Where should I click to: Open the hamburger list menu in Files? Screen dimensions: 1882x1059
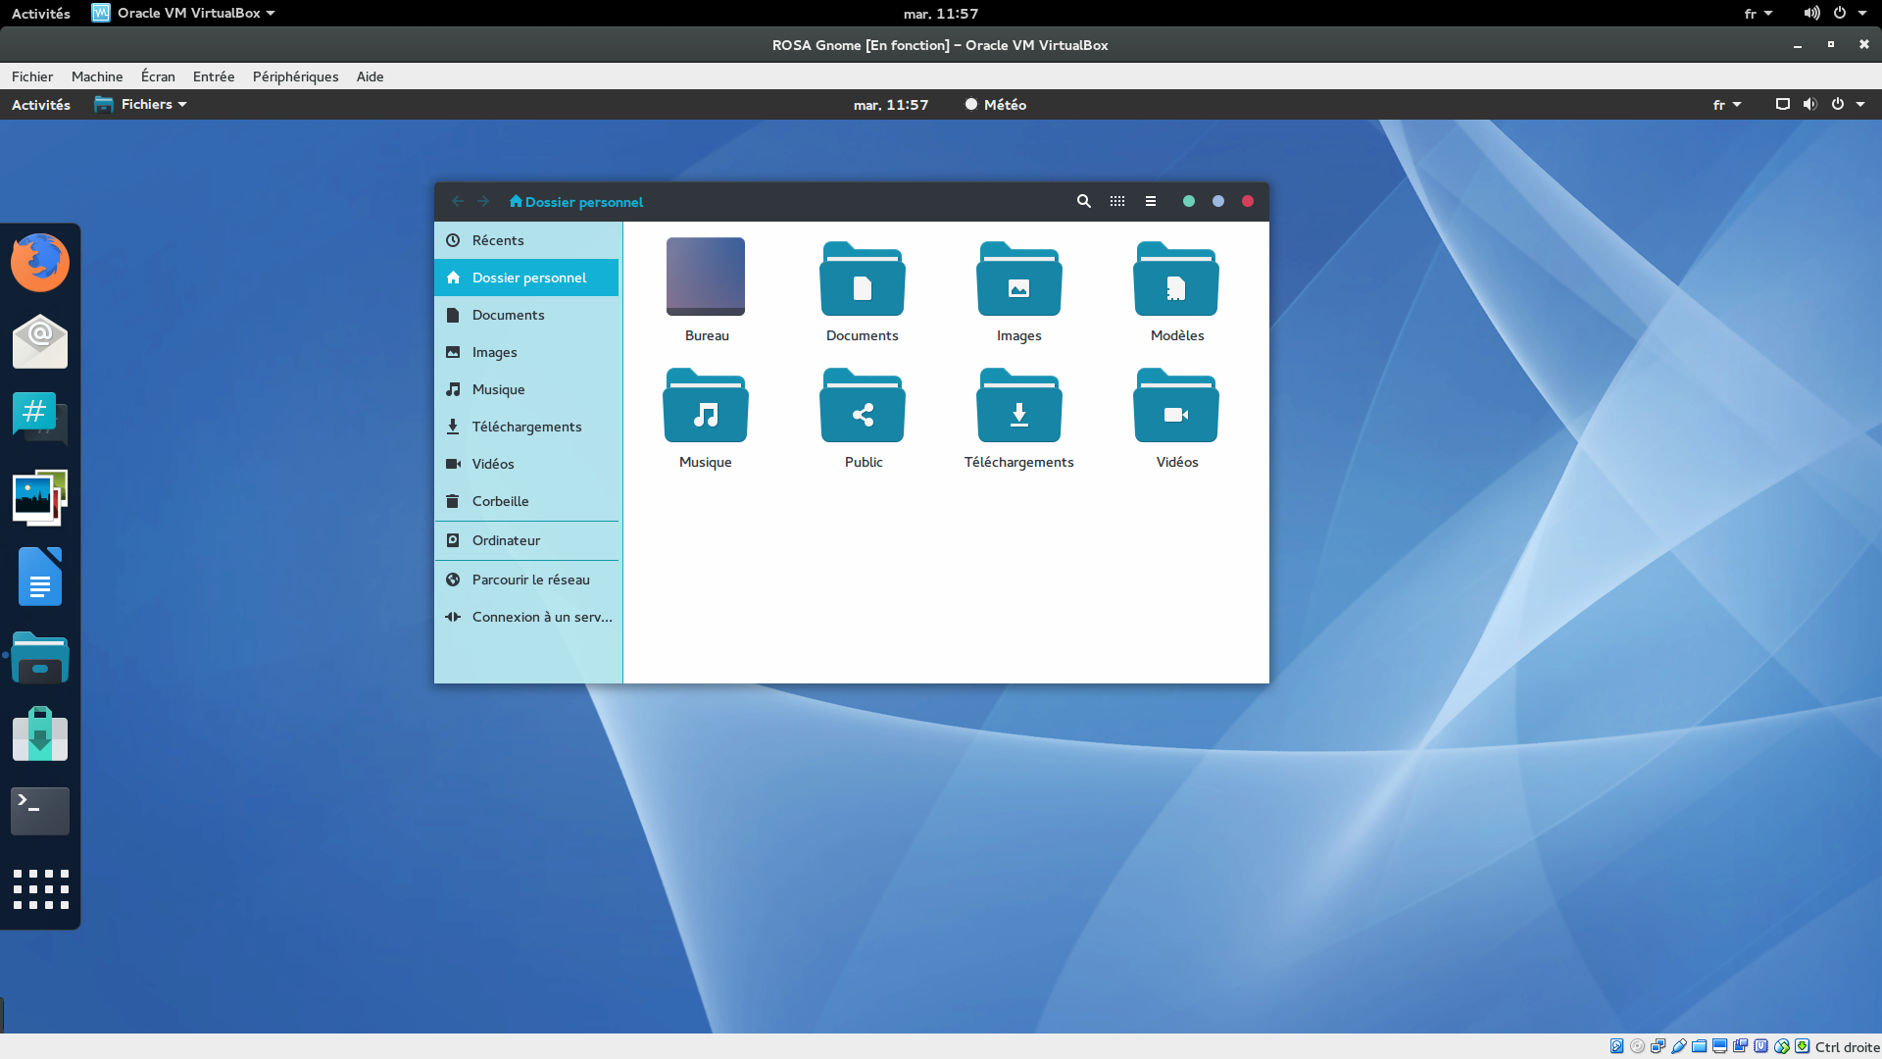coord(1151,201)
